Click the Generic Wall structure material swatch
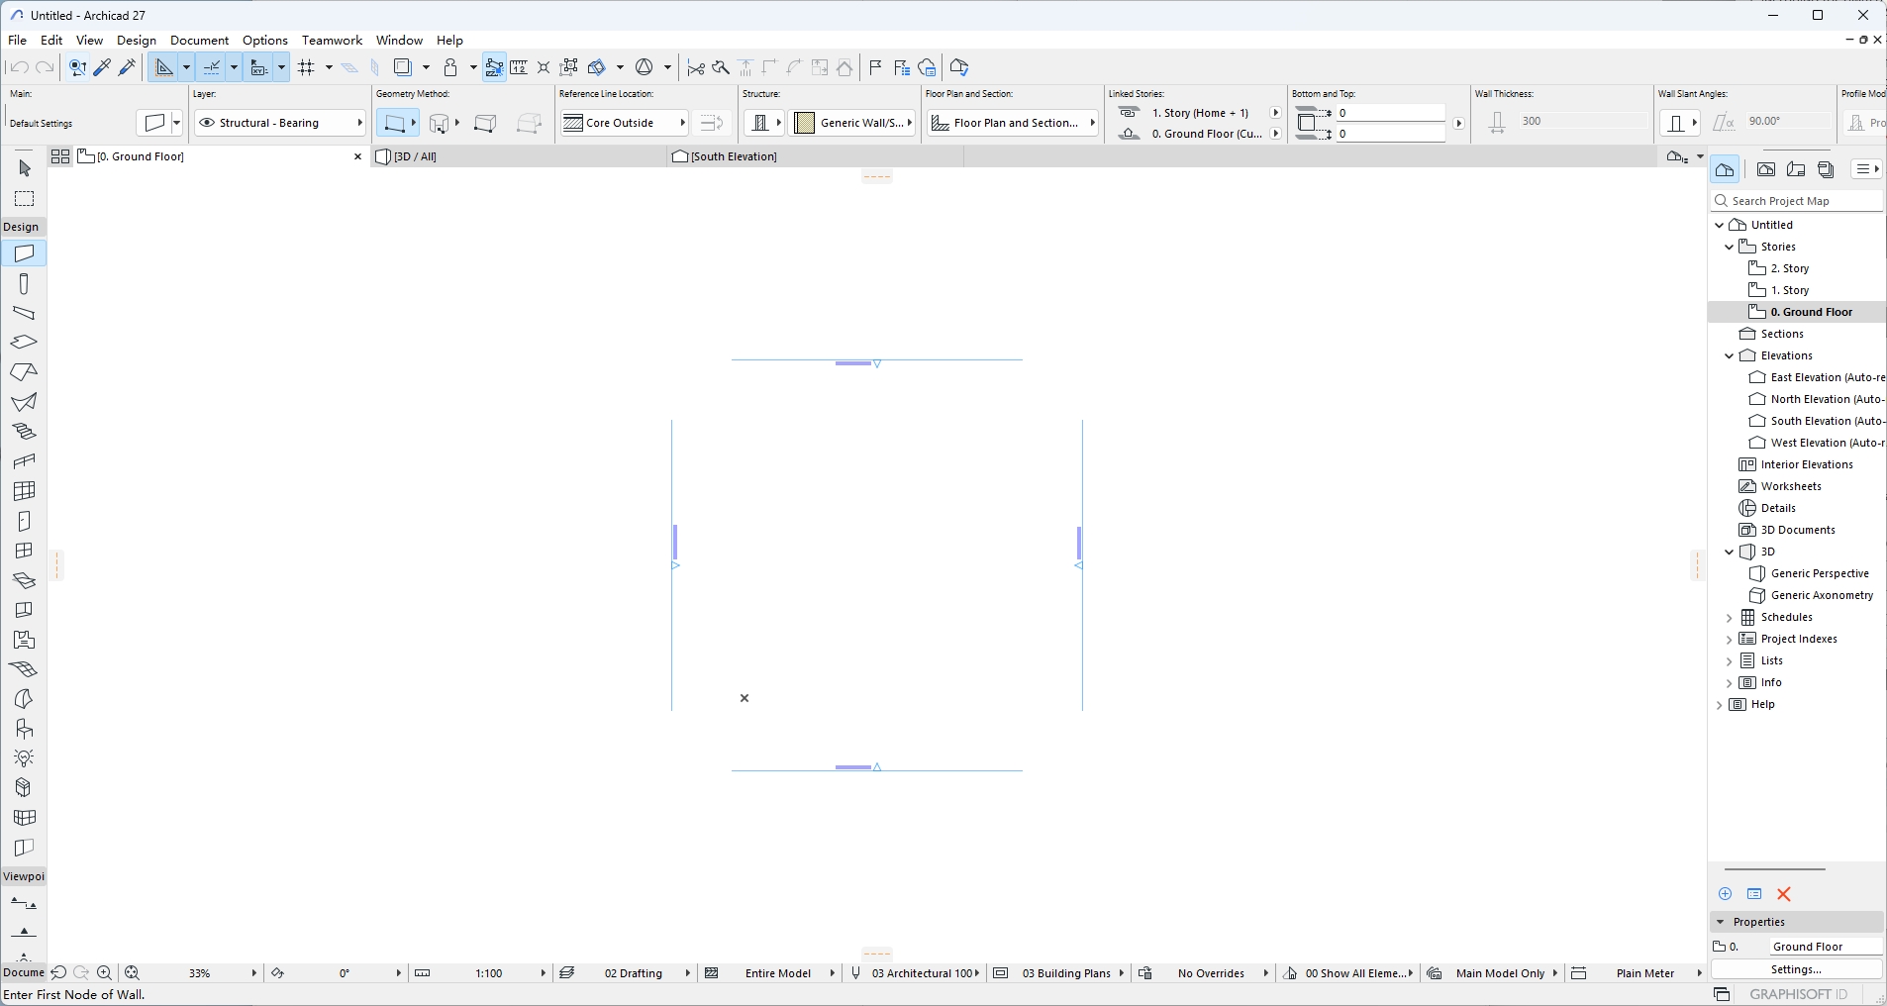The width and height of the screenshot is (1887, 1006). (x=805, y=123)
